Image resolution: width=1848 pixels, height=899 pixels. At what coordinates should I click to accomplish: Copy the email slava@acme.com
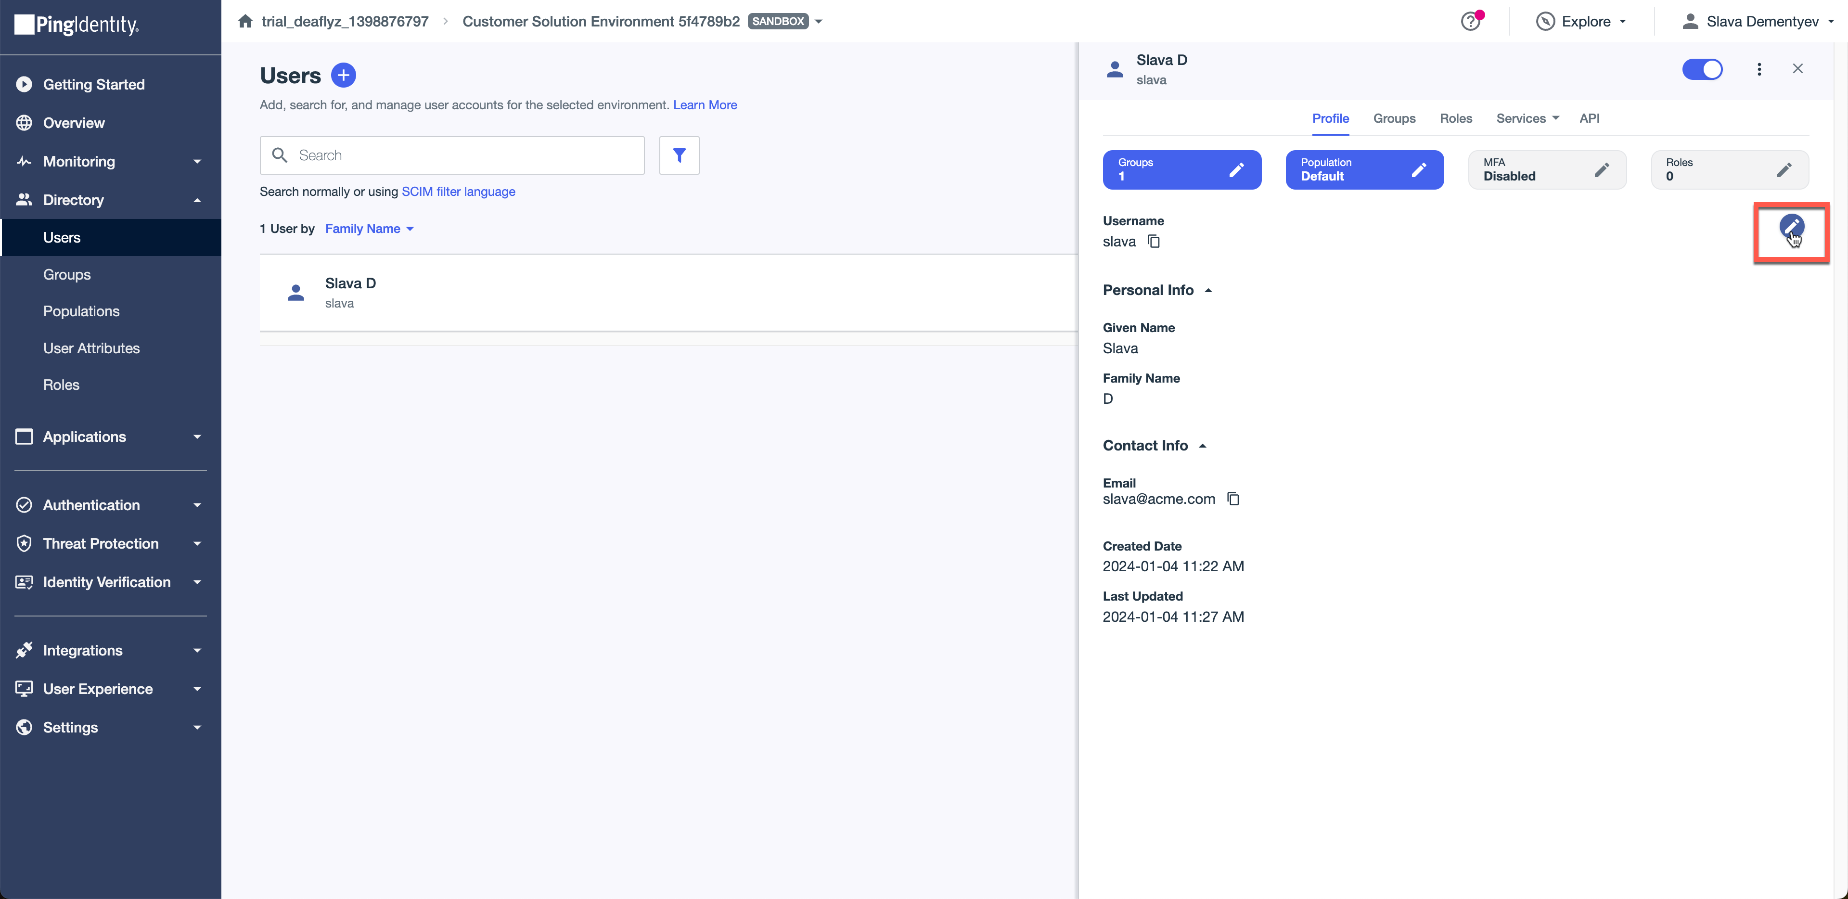tap(1233, 499)
